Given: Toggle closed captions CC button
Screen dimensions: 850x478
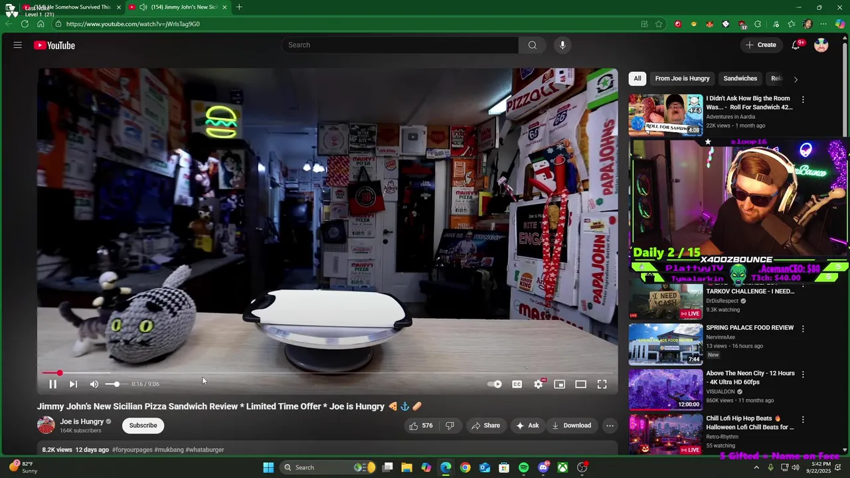Looking at the screenshot, I should [517, 384].
